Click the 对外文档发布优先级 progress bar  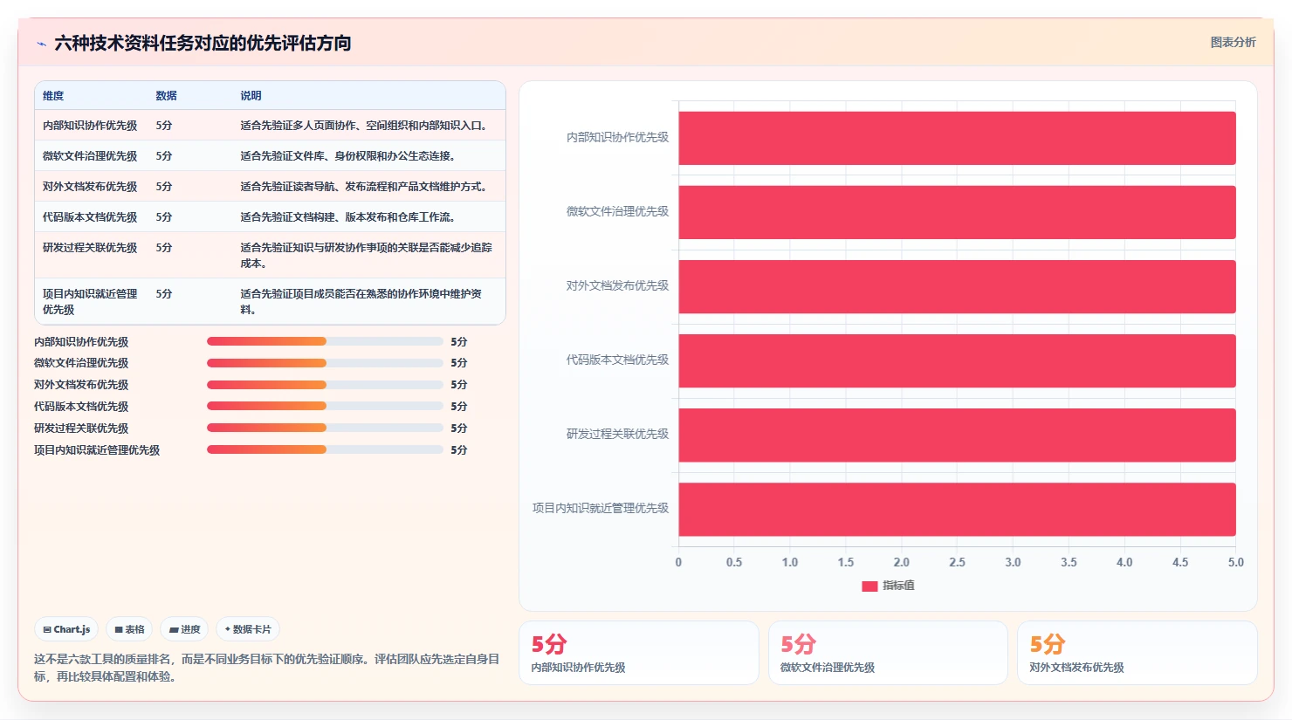(325, 384)
